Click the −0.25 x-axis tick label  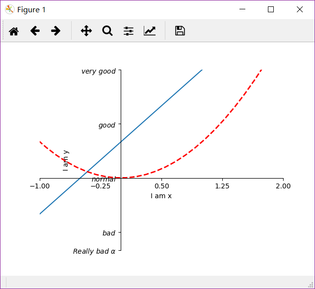pos(101,186)
